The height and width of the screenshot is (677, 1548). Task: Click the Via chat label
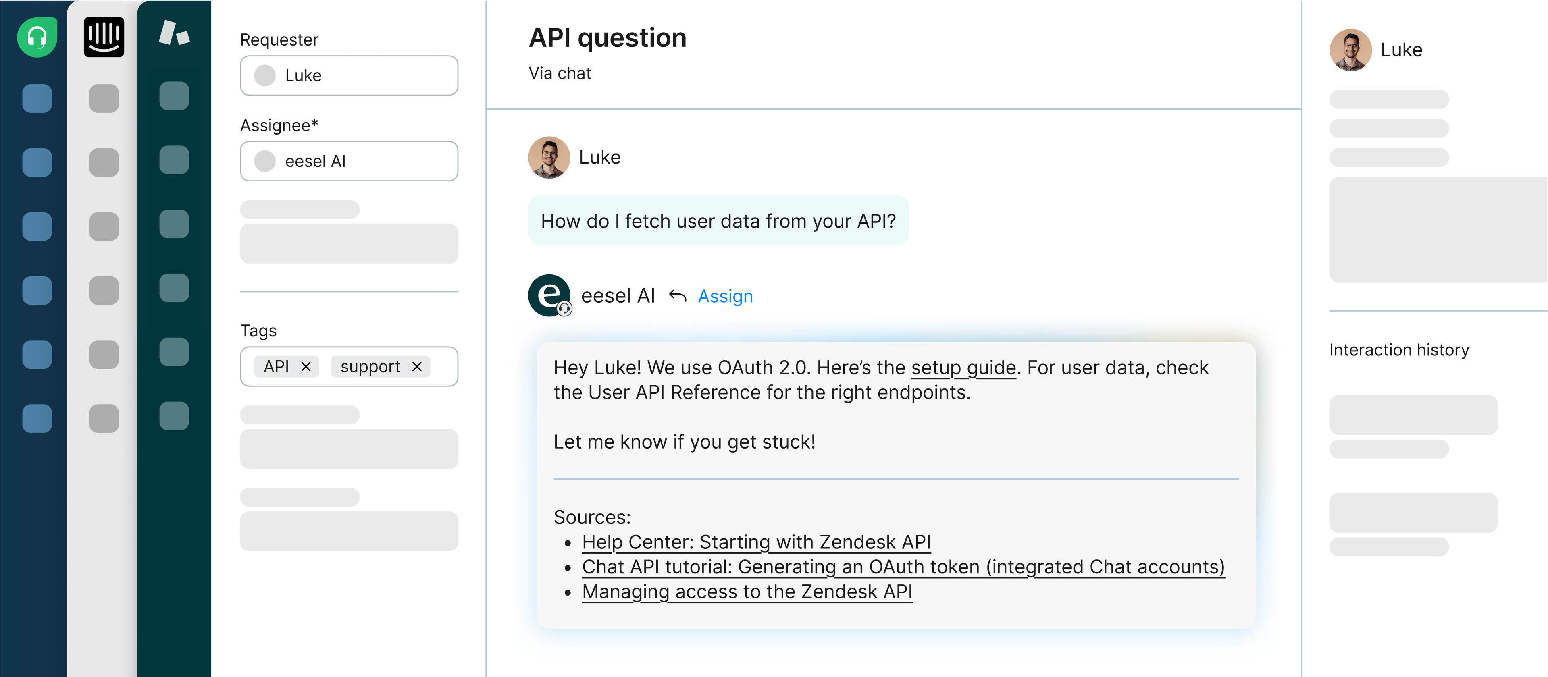pos(560,73)
